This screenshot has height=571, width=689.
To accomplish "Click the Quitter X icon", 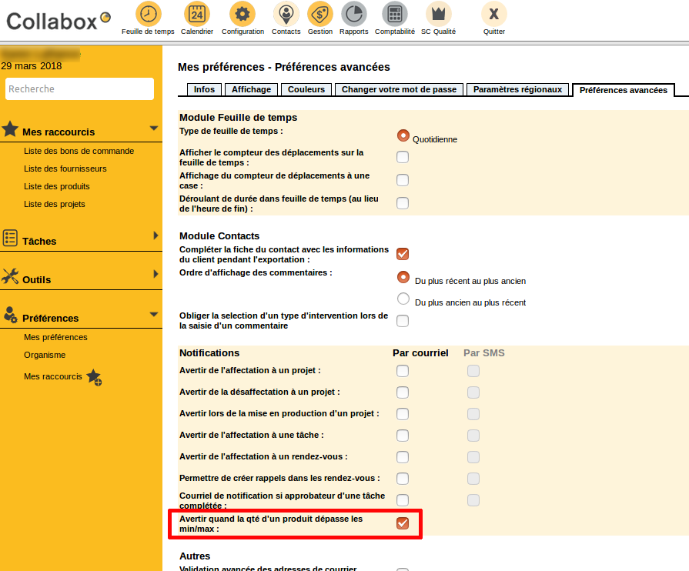I will tap(494, 14).
